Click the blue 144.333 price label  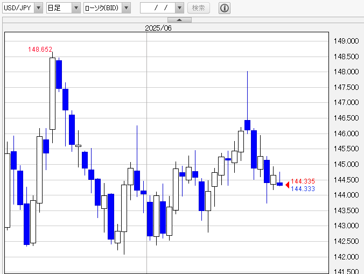(303, 188)
